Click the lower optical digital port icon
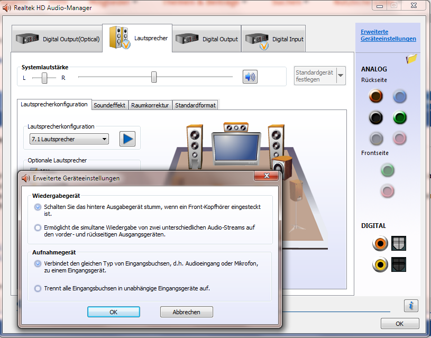This screenshot has height=338, width=431. click(x=399, y=264)
